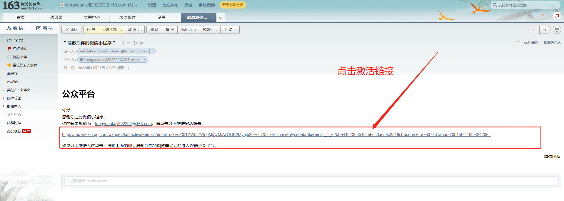Click 删除 delete button
Image resolution: width=564 pixels, height=201 pixels.
pyautogui.click(x=154, y=30)
